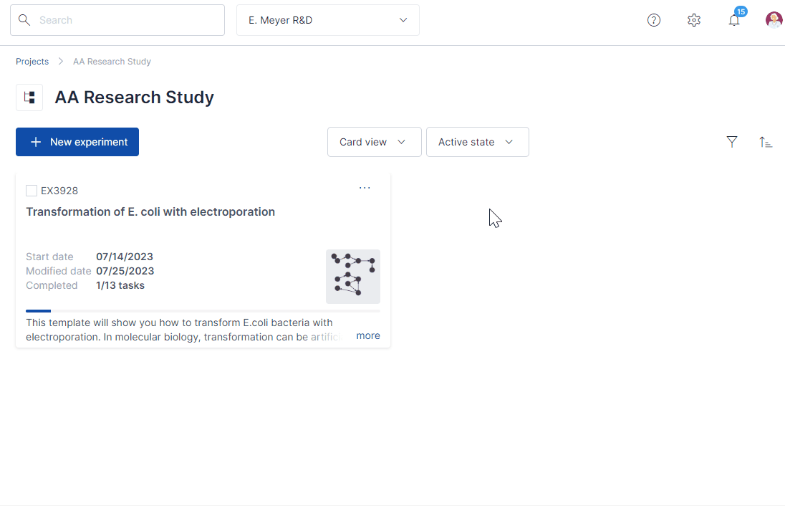Open Transformation of E. coli experiment title
The image size is (785, 506).
point(150,211)
